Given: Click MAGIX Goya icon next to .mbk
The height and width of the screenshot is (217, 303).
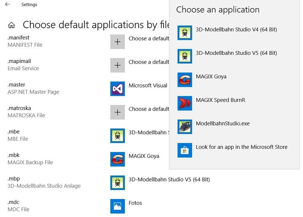Looking at the screenshot, I should tap(118, 159).
